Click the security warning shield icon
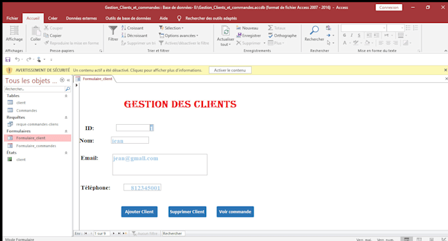This screenshot has height=241, width=448. 9,70
